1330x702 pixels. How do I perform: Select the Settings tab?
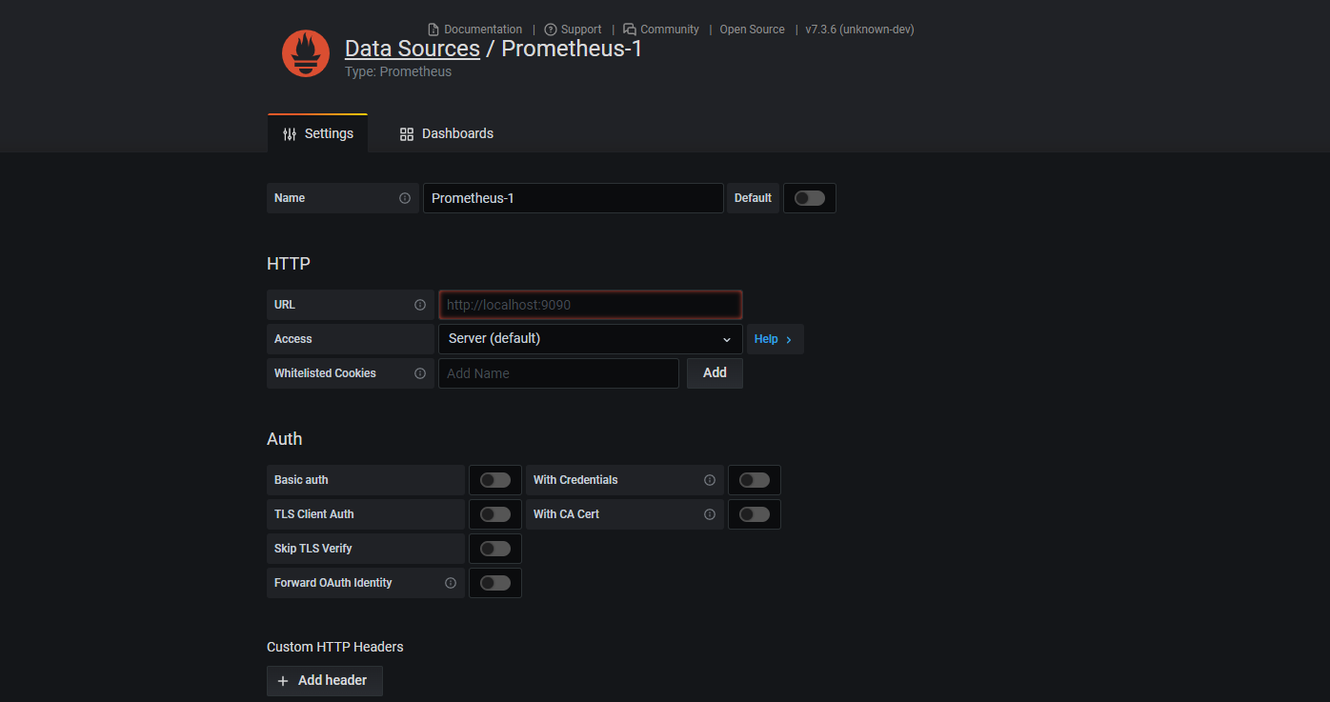pos(318,133)
